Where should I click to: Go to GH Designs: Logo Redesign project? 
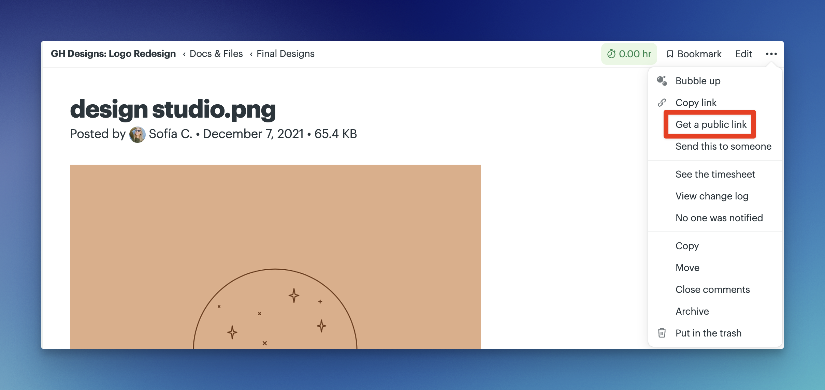(x=113, y=54)
